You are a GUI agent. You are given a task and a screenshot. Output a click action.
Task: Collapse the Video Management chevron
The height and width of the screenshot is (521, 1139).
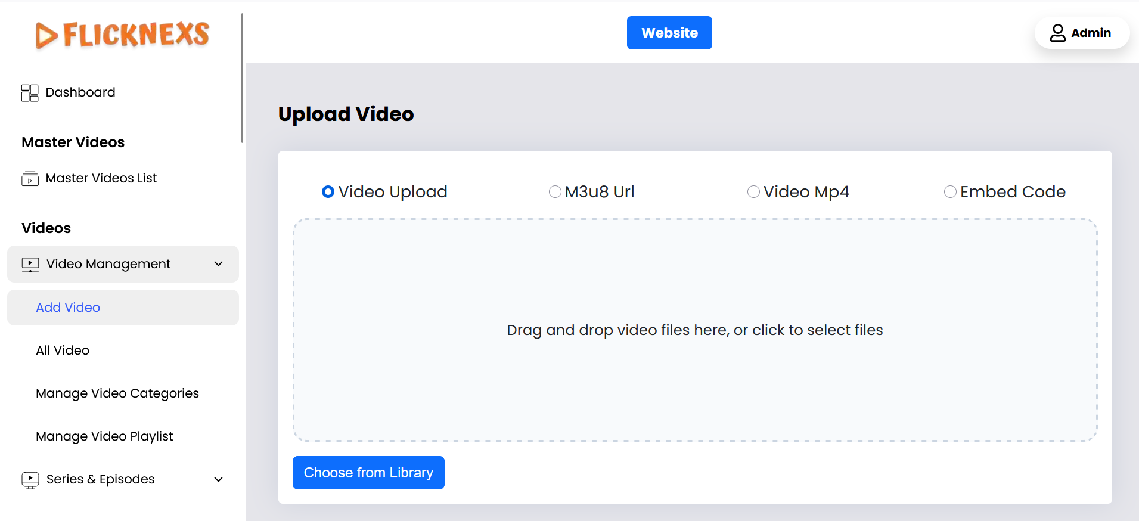point(219,264)
